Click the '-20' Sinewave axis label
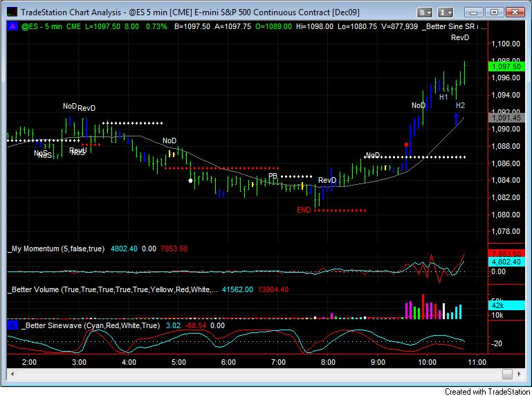 point(497,343)
